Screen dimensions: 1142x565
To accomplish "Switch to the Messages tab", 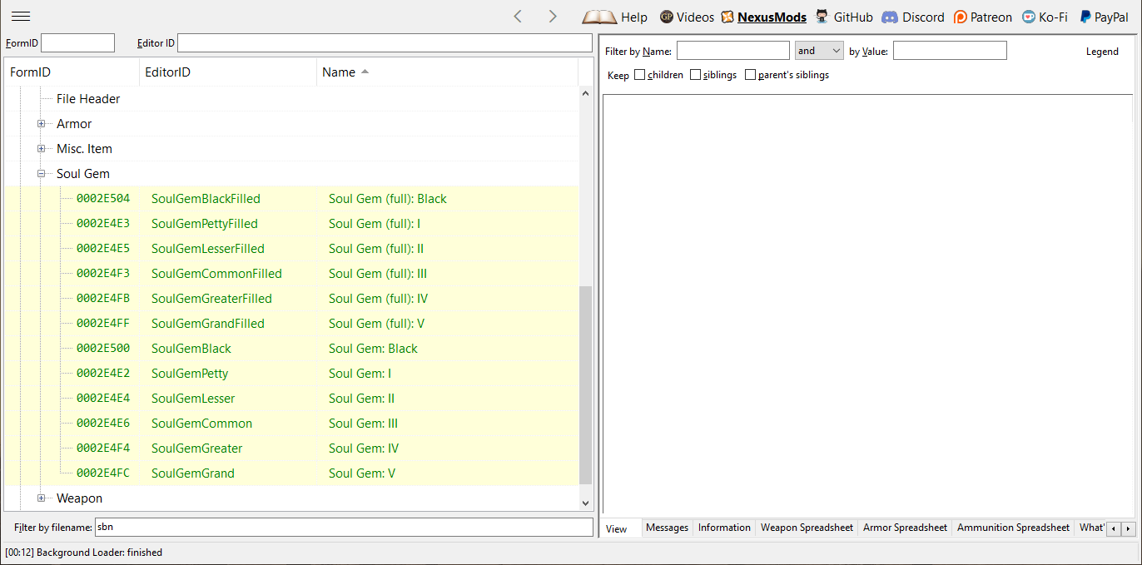I will [667, 528].
